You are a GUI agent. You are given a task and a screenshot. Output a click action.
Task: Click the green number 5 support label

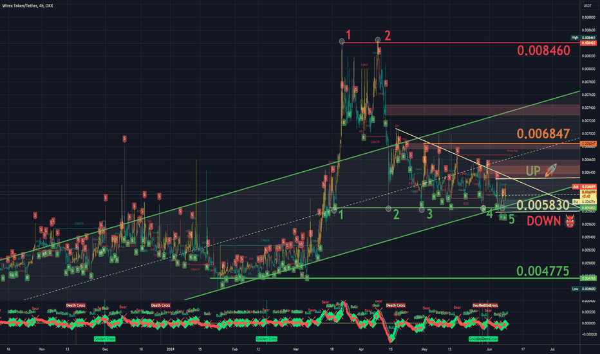click(512, 219)
